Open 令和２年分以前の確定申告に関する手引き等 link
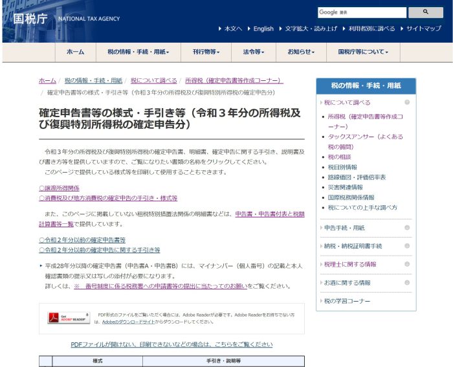 [100, 250]
